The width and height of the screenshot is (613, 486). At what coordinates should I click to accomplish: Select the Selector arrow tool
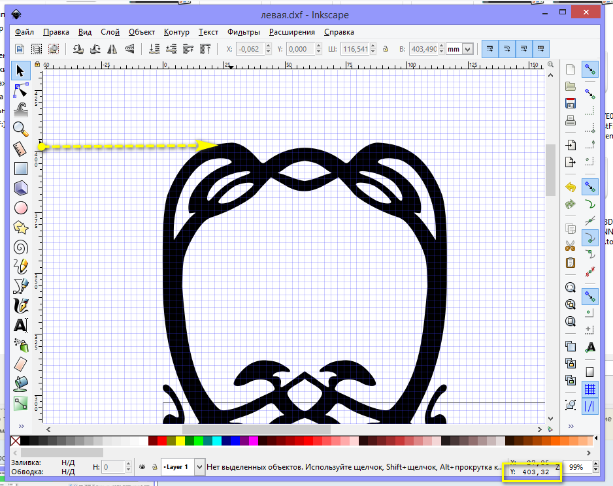click(x=20, y=71)
